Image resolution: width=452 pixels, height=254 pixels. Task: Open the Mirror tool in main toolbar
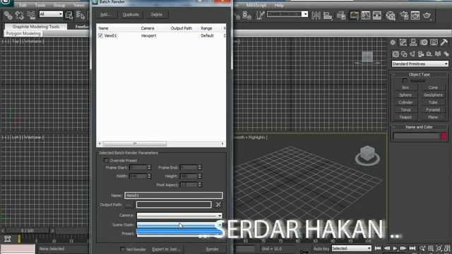[x=316, y=16]
